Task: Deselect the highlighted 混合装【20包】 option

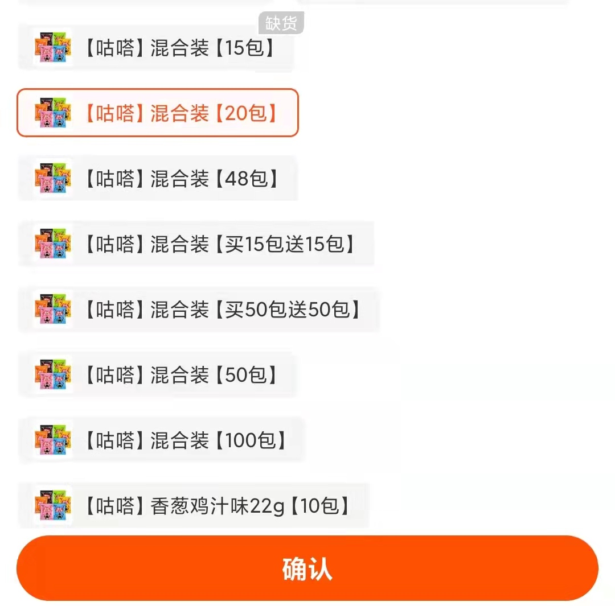Action: pos(180,113)
